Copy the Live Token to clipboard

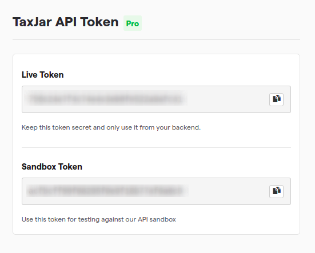(276, 99)
